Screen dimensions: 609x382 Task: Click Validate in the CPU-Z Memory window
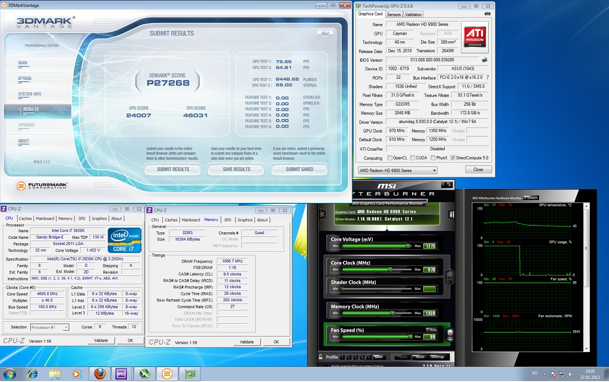(247, 342)
